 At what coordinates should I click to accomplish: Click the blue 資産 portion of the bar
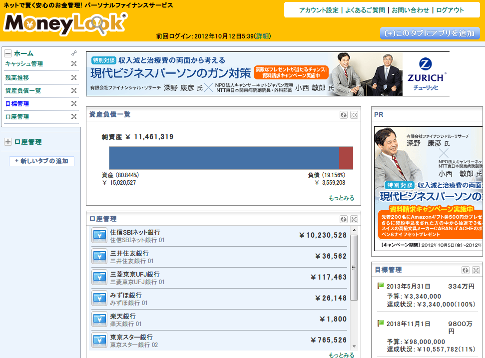click(x=224, y=158)
